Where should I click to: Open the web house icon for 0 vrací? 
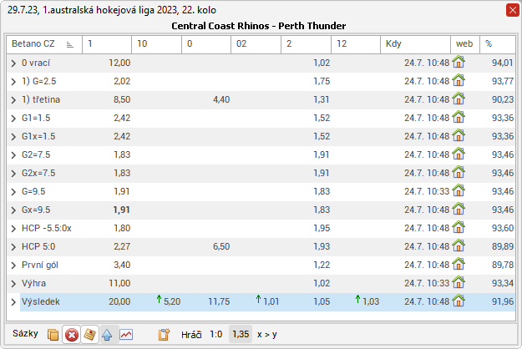point(458,63)
